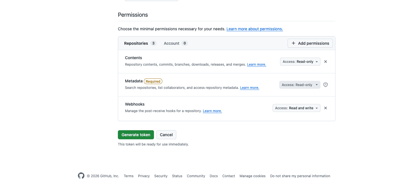Open the Security footer link
This screenshot has width=408, height=184.
(x=161, y=176)
